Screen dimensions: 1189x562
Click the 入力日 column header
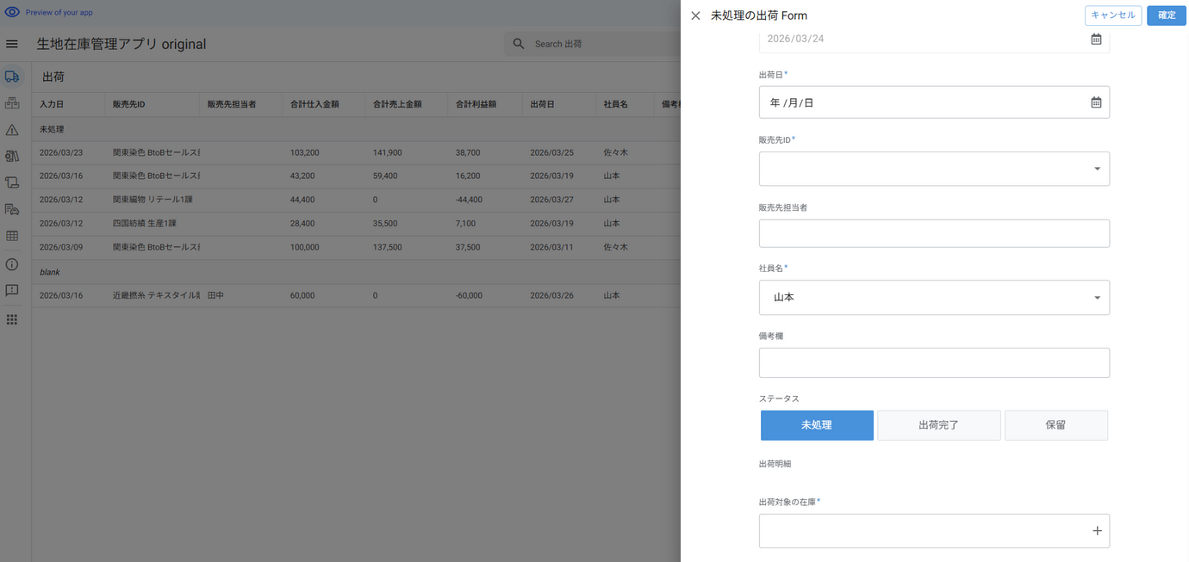pos(52,104)
